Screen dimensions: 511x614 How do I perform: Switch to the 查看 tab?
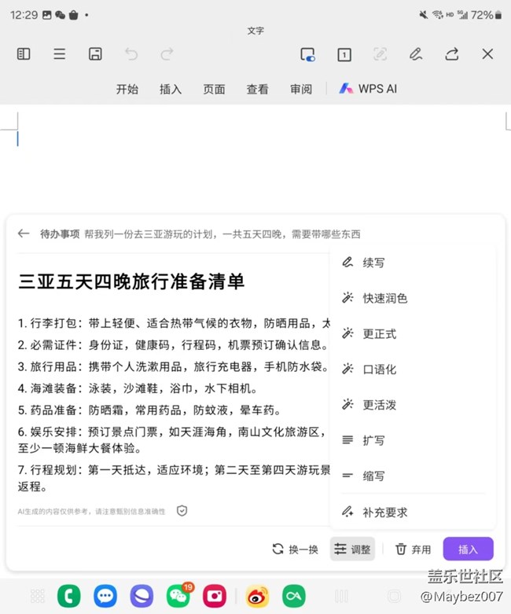pos(257,90)
